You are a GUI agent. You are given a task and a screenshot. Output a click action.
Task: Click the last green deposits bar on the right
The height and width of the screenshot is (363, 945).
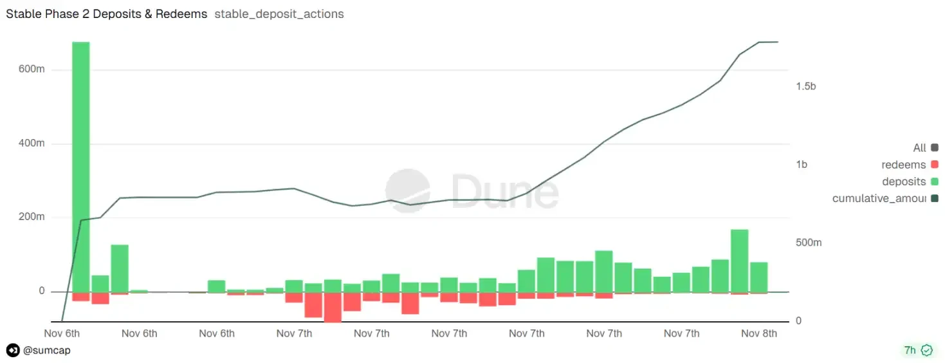click(759, 277)
